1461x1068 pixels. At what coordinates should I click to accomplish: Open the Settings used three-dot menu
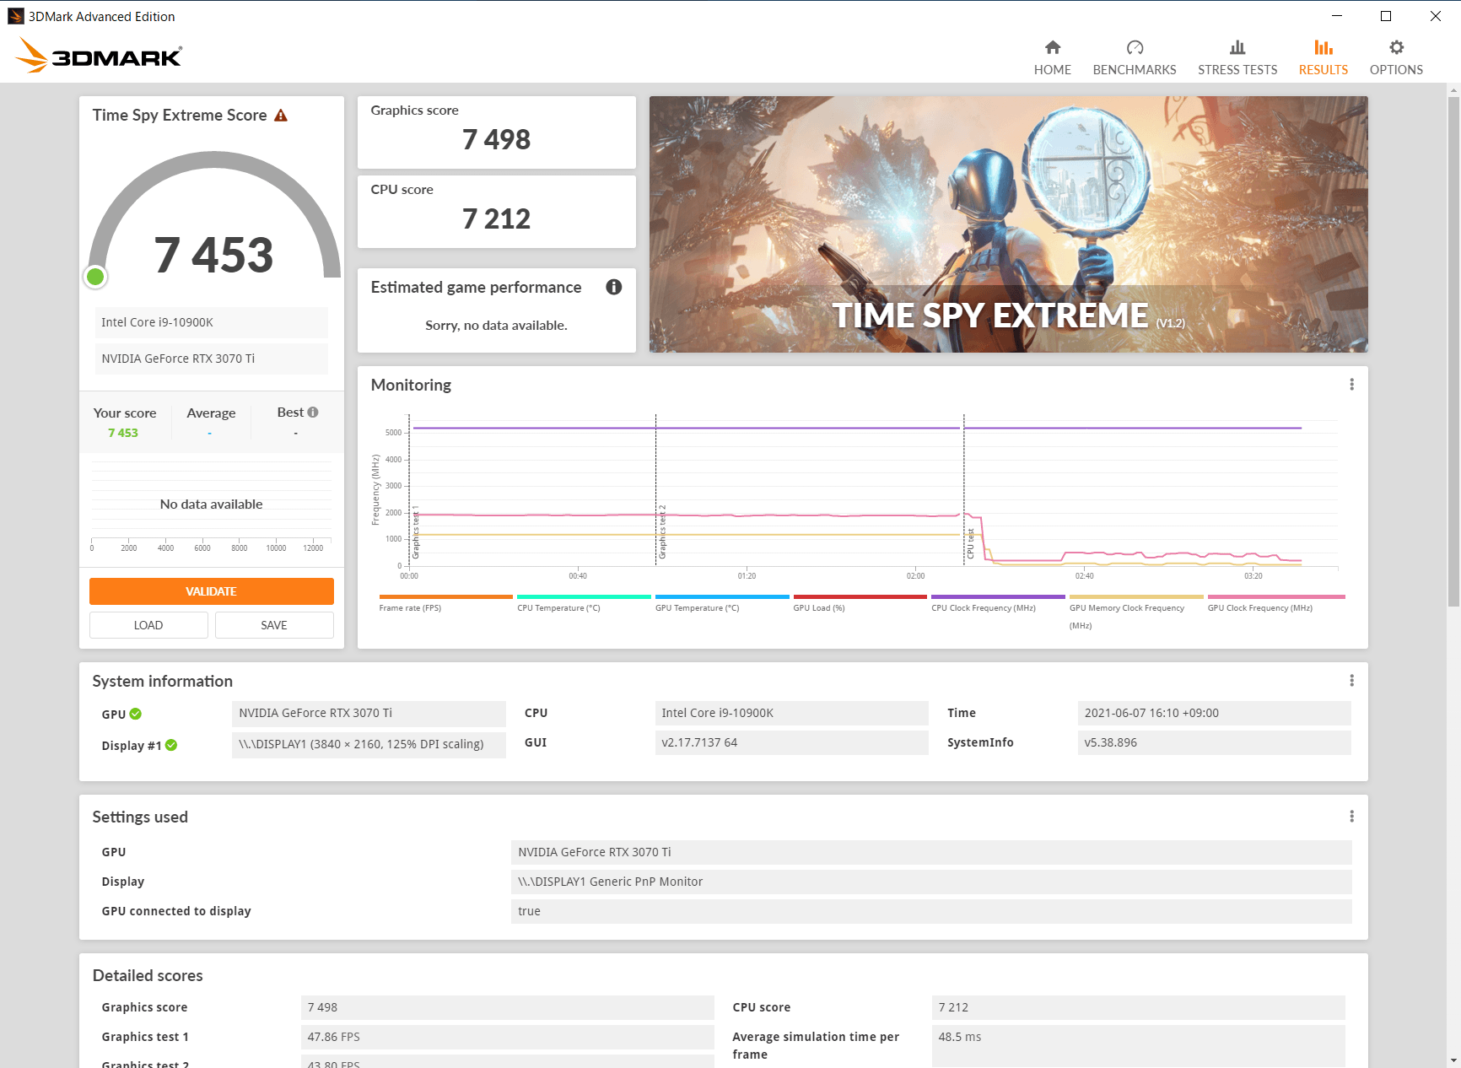[1351, 817]
